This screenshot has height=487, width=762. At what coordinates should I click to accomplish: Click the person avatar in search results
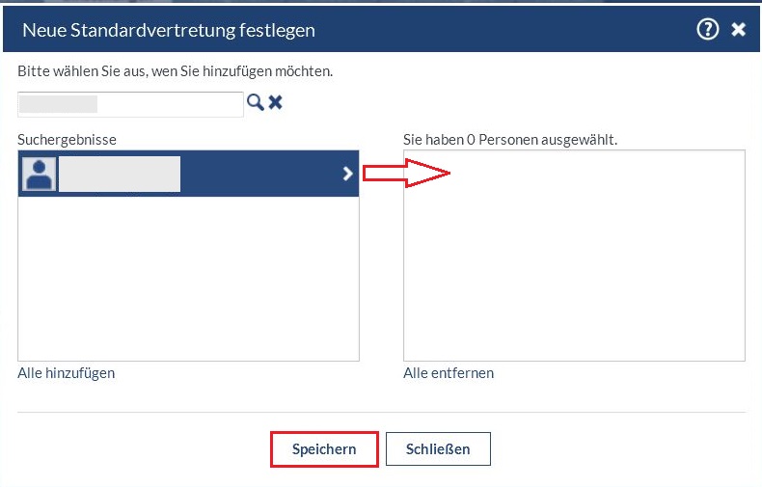[41, 174]
